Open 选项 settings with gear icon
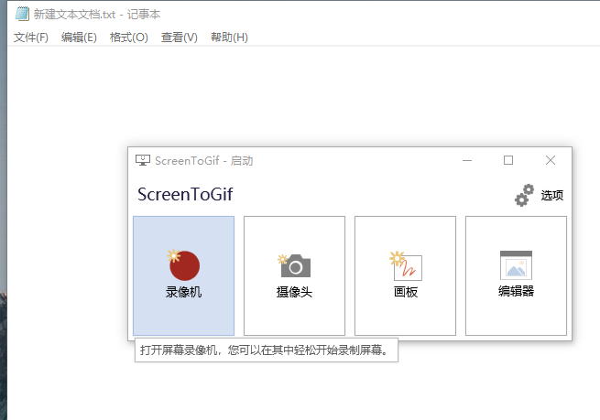The image size is (600, 420). click(539, 195)
